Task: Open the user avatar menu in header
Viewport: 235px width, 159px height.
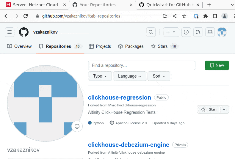Action: (x=222, y=32)
